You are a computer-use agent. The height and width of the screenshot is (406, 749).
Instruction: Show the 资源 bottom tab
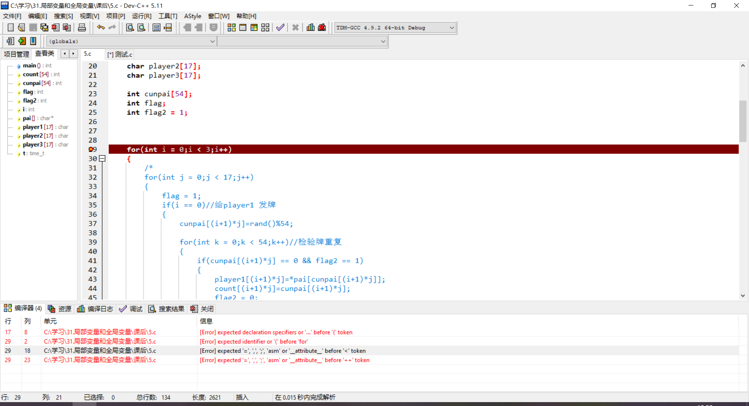pos(60,309)
